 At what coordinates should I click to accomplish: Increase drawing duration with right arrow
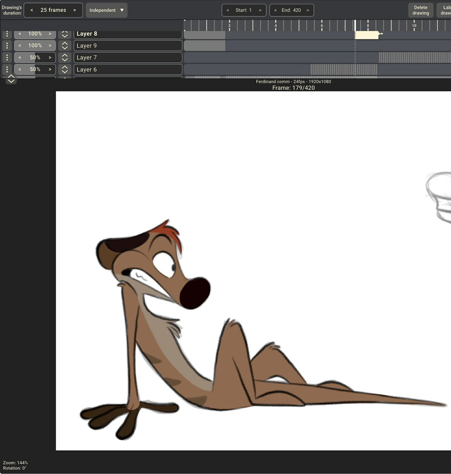75,10
